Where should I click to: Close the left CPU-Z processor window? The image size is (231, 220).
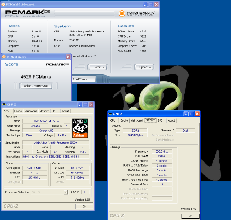coord(91,105)
